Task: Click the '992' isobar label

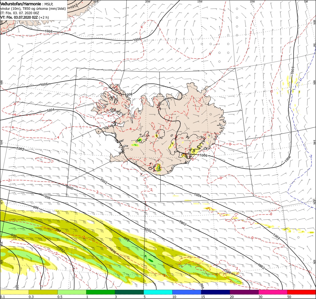Action: point(62,250)
